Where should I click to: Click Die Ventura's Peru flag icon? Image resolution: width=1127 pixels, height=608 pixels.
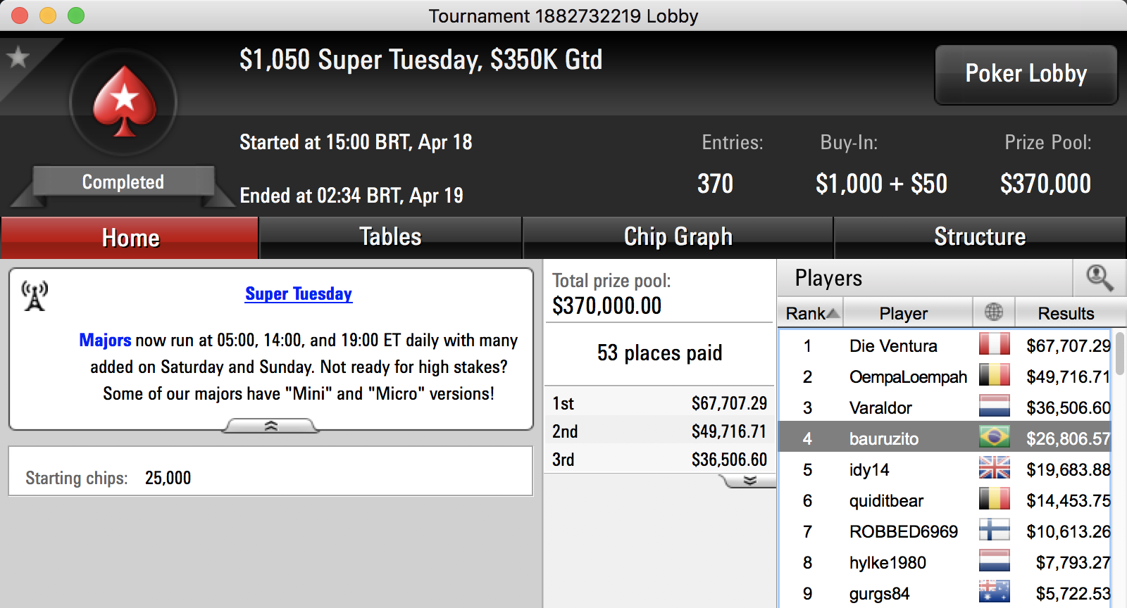pyautogui.click(x=995, y=345)
